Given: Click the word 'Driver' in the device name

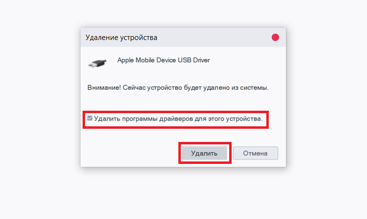Looking at the screenshot, I should [x=201, y=60].
